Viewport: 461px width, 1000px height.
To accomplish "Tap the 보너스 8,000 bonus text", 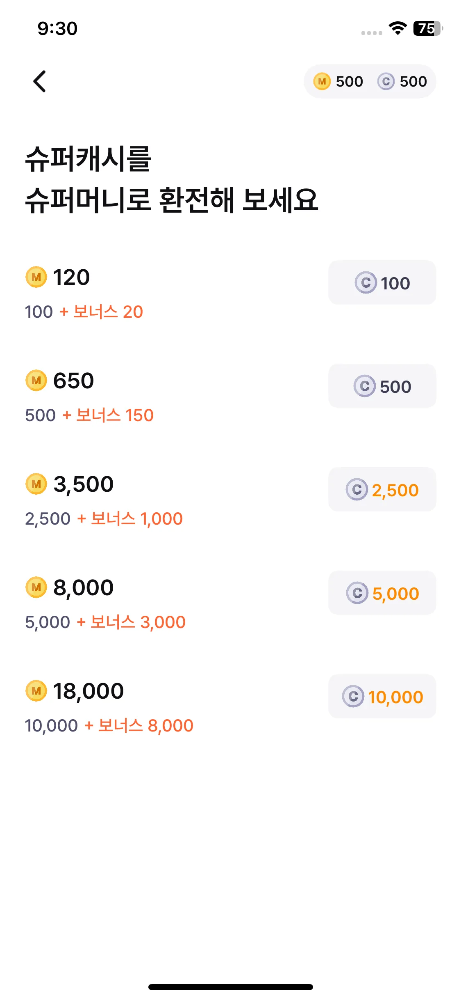I will [146, 725].
